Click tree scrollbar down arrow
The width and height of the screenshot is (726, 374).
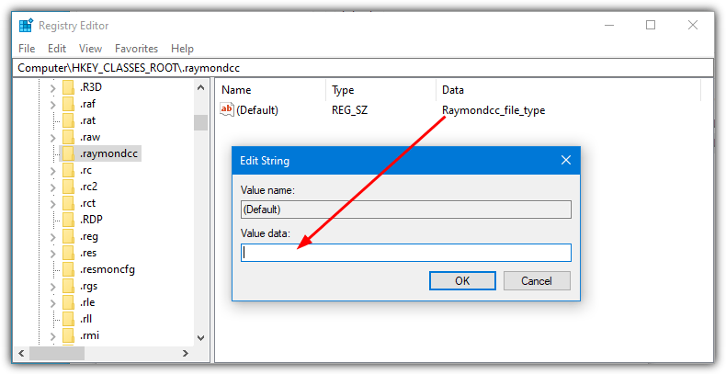200,338
